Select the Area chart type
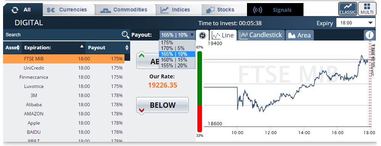Viewport: 381px width, 146px height. [x=299, y=35]
